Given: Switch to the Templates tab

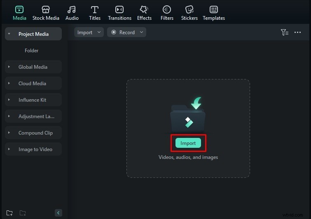Looking at the screenshot, I should click(214, 13).
